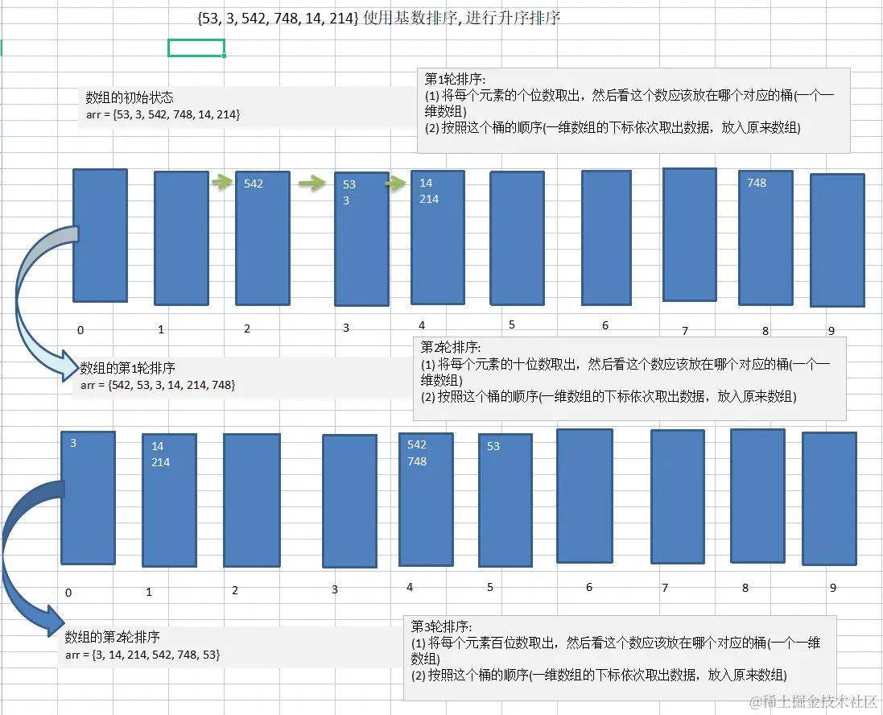
Task: Click the title text about 基数排序 升序排序
Action: tap(378, 18)
